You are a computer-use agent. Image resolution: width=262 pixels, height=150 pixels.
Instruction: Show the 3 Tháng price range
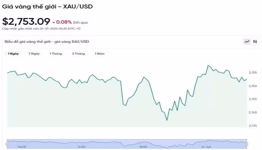click(78, 54)
